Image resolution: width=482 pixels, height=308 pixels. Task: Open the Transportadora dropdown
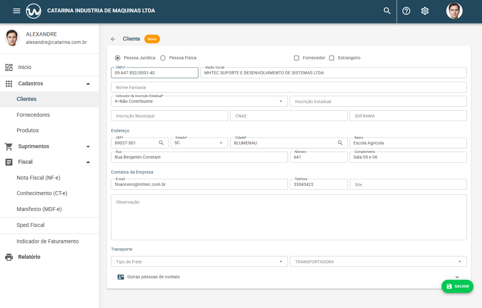pos(378,261)
